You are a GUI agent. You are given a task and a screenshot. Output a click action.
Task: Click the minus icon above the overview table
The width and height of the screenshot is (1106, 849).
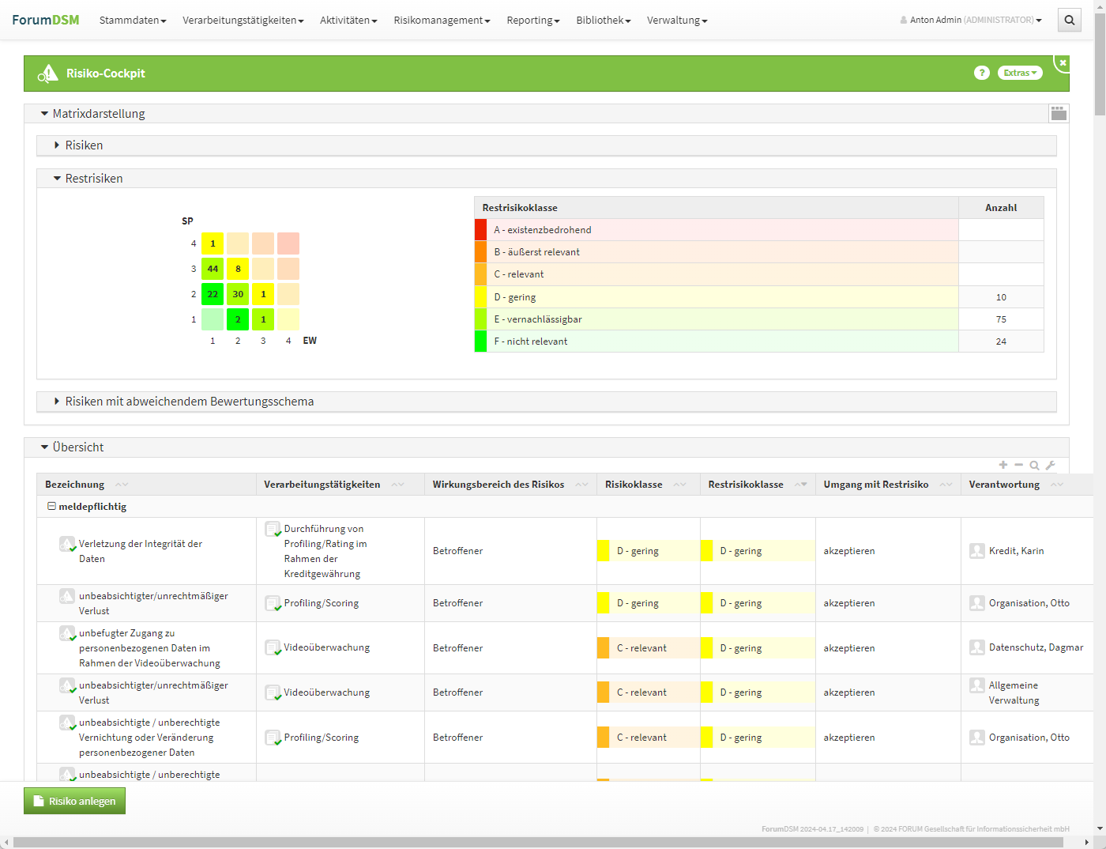point(1019,466)
